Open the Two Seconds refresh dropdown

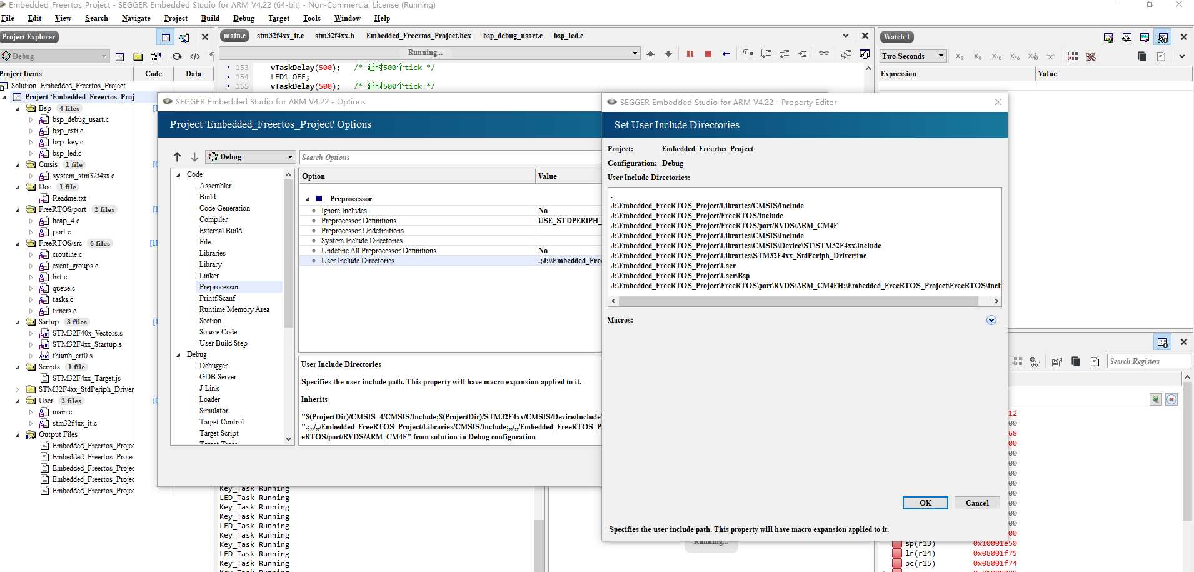pos(913,56)
